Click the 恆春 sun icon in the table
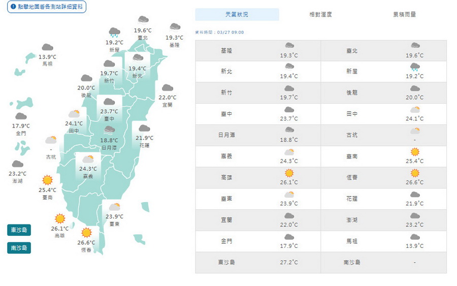Screen dimensions: 457x286 click(x=415, y=173)
